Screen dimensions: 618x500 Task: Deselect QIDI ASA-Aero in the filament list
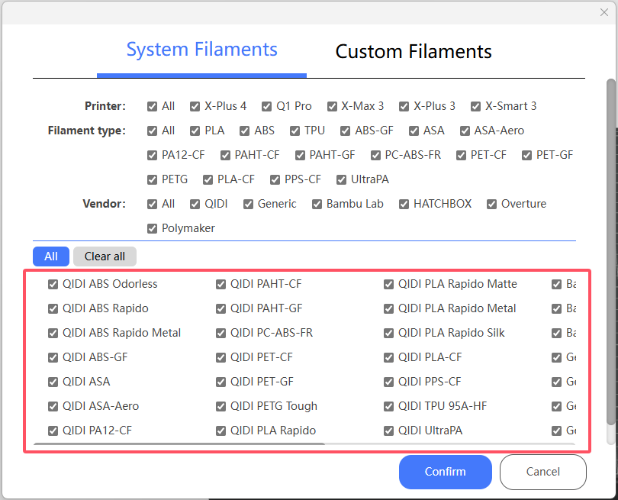[53, 407]
